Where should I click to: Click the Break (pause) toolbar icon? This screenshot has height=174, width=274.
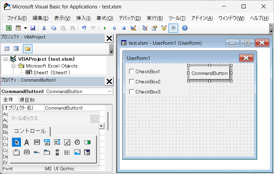pos(114,28)
